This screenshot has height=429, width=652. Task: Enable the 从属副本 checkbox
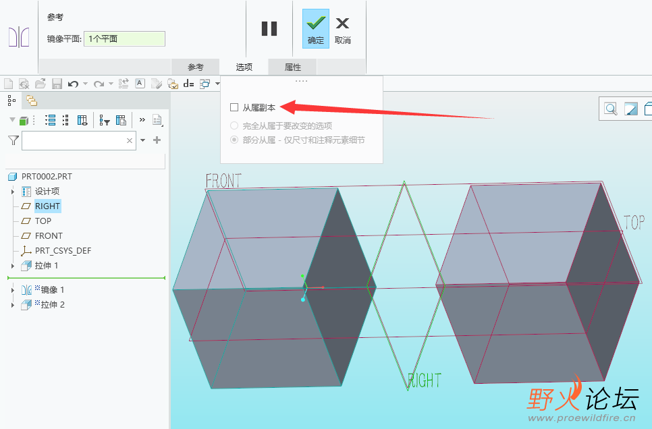[234, 108]
